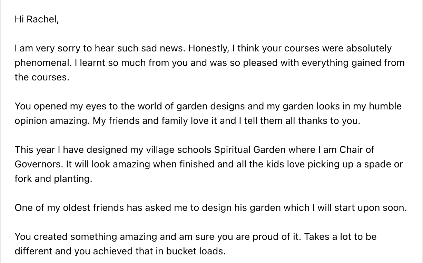Click the words 'This year' opening the third paragraph
Viewport: 423px width, 263px height.
coord(35,150)
